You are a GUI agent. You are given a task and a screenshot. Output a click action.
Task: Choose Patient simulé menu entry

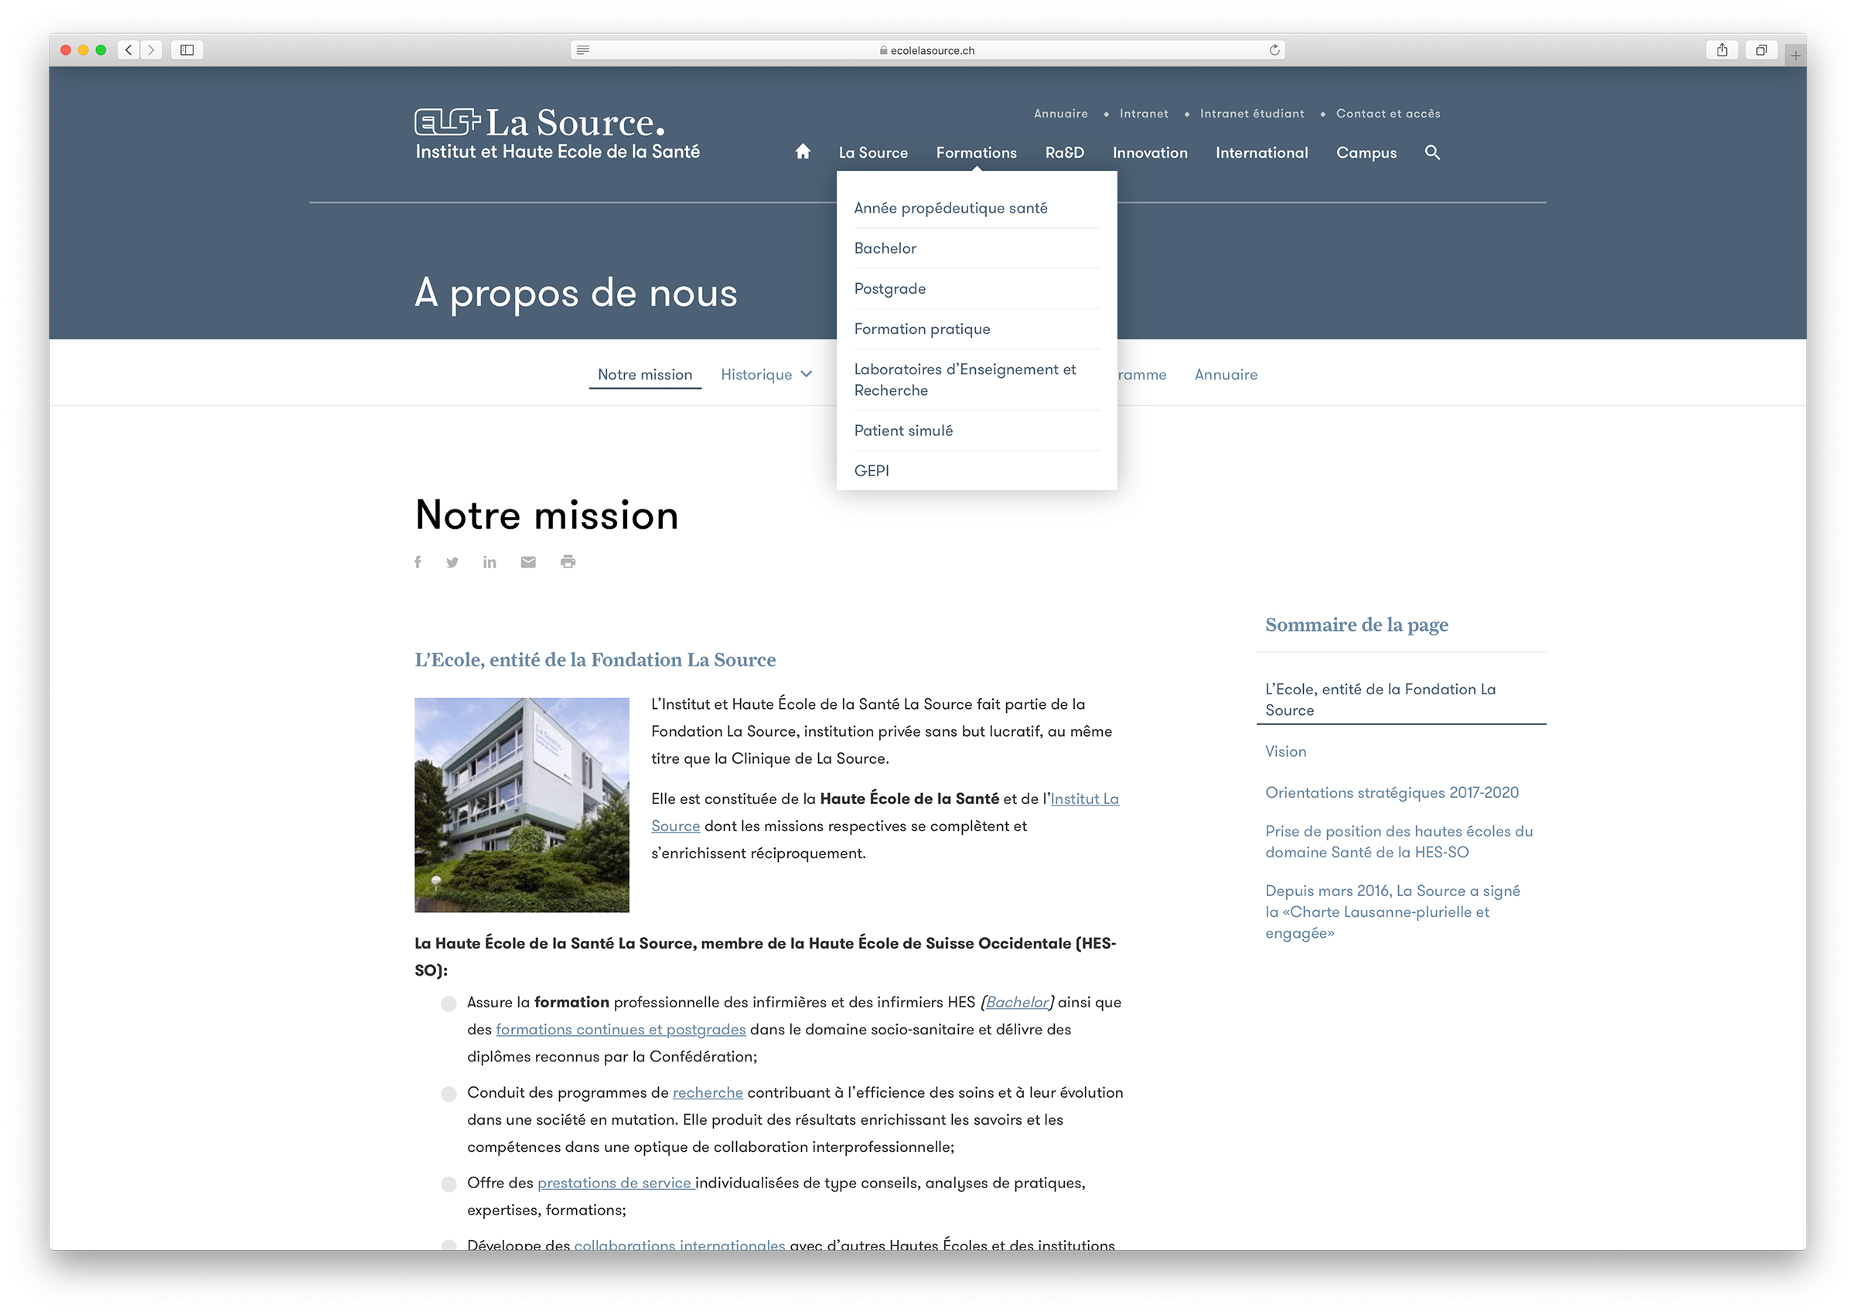click(903, 431)
